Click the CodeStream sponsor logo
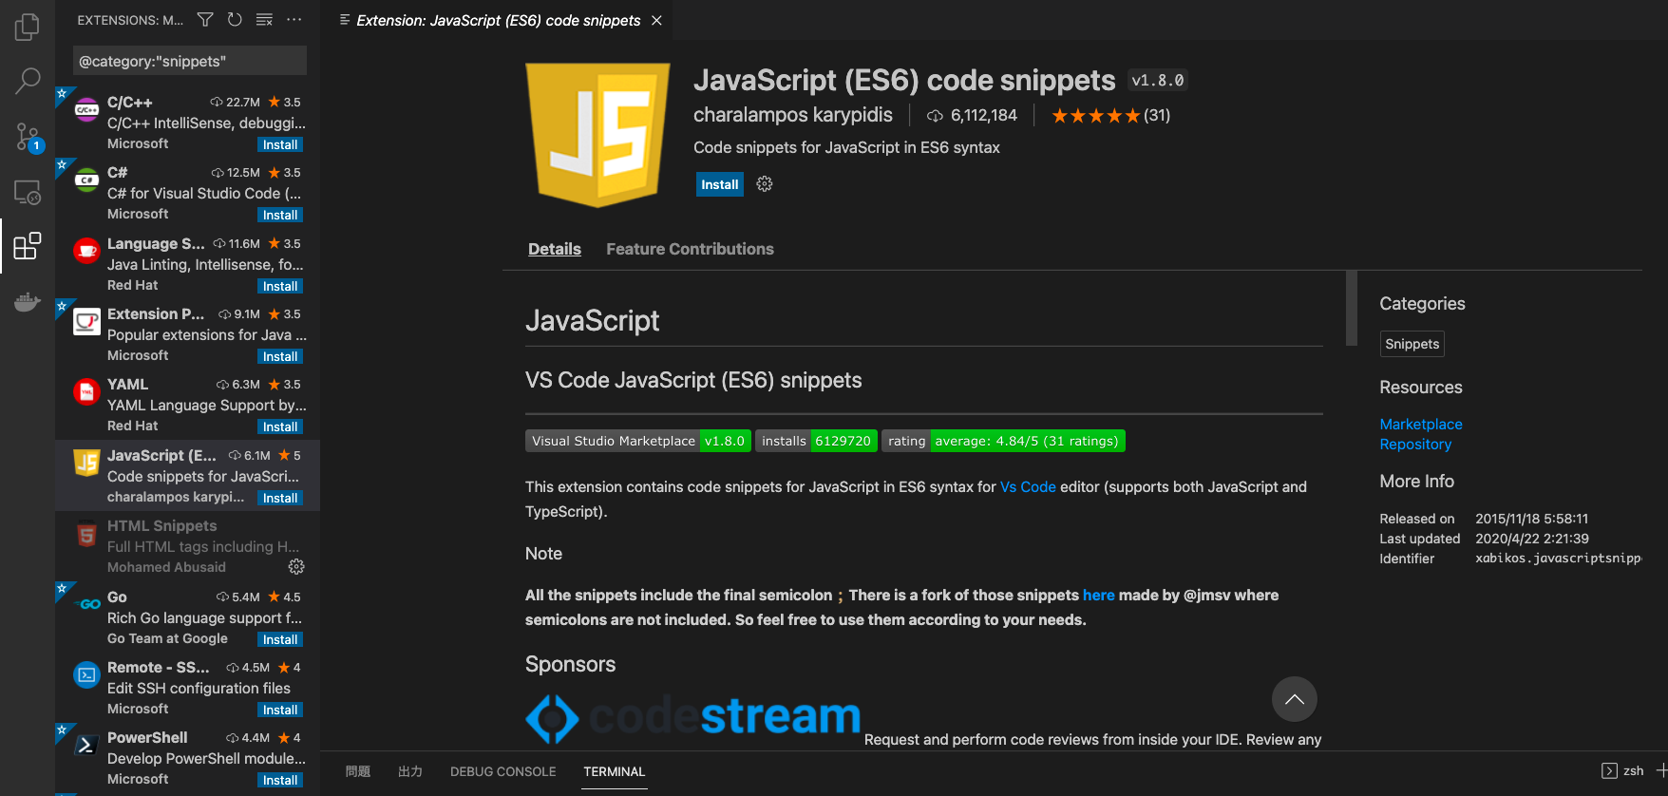Viewport: 1668px width, 796px height. pyautogui.click(x=693, y=717)
